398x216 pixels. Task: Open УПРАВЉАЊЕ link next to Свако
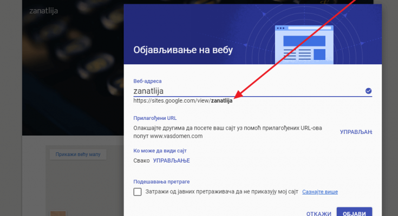click(171, 160)
